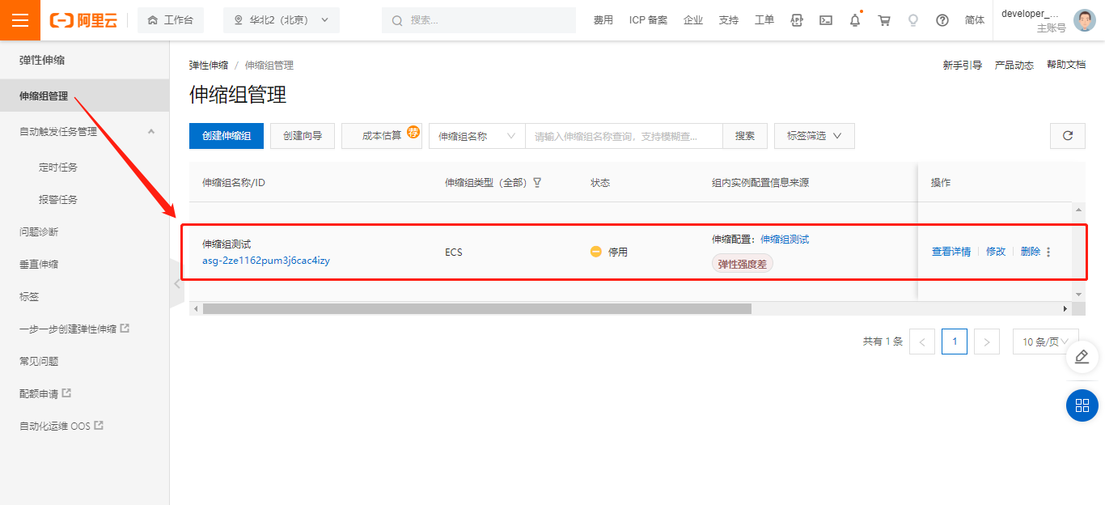Click the table scroll right arrow
Image resolution: width=1105 pixels, height=505 pixels.
[x=1065, y=308]
